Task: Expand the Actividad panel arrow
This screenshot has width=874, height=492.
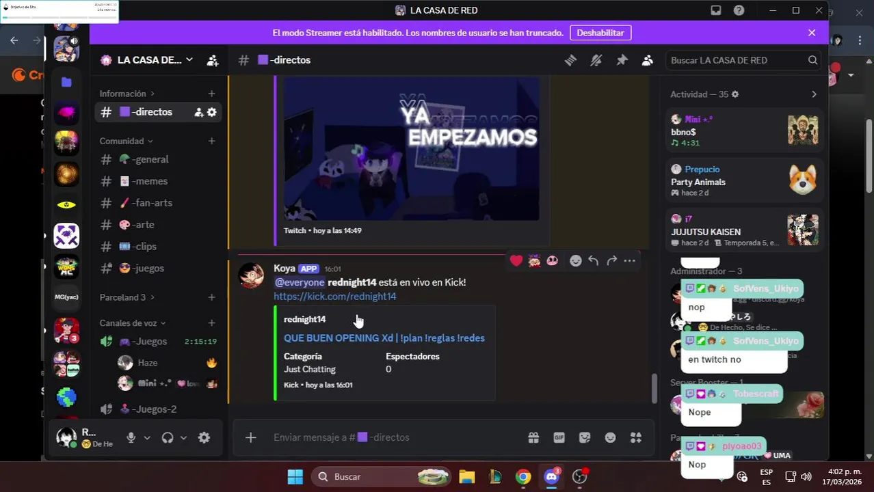Action: tap(814, 94)
